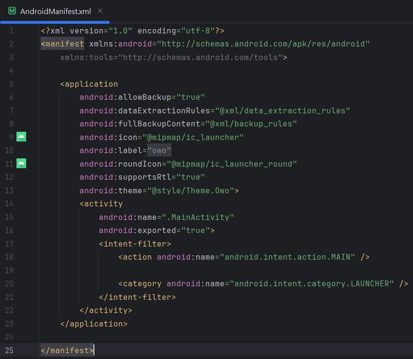Click the @xml/data_extraction_rules value
The width and height of the screenshot is (413, 359).
[283, 111]
